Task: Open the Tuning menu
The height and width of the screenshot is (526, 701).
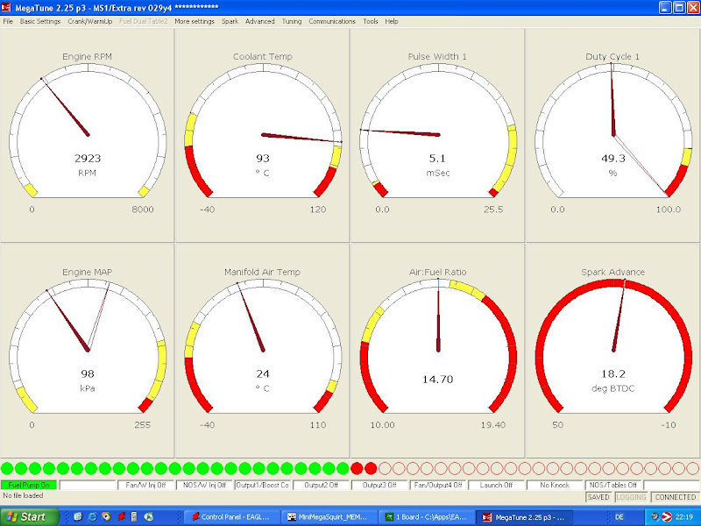Action: (292, 21)
